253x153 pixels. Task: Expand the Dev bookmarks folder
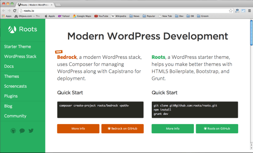[x=179, y=16]
